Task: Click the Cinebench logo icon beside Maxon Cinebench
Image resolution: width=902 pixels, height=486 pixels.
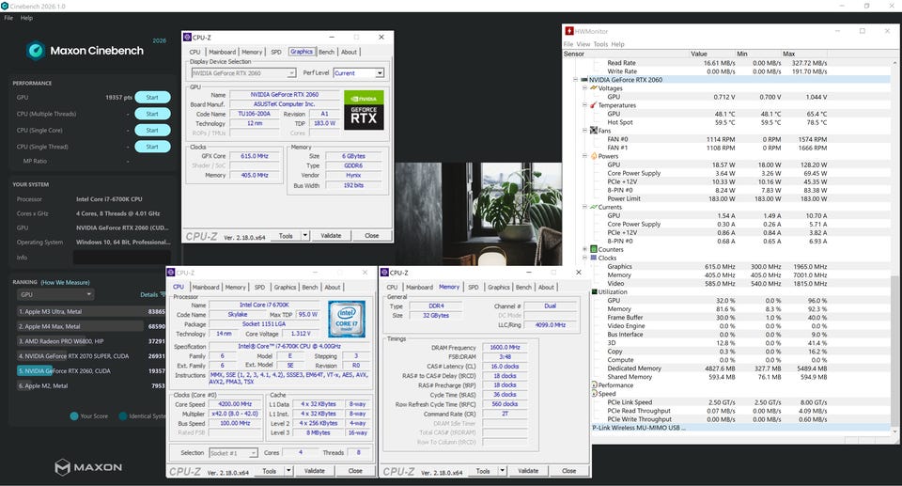Action: click(36, 51)
